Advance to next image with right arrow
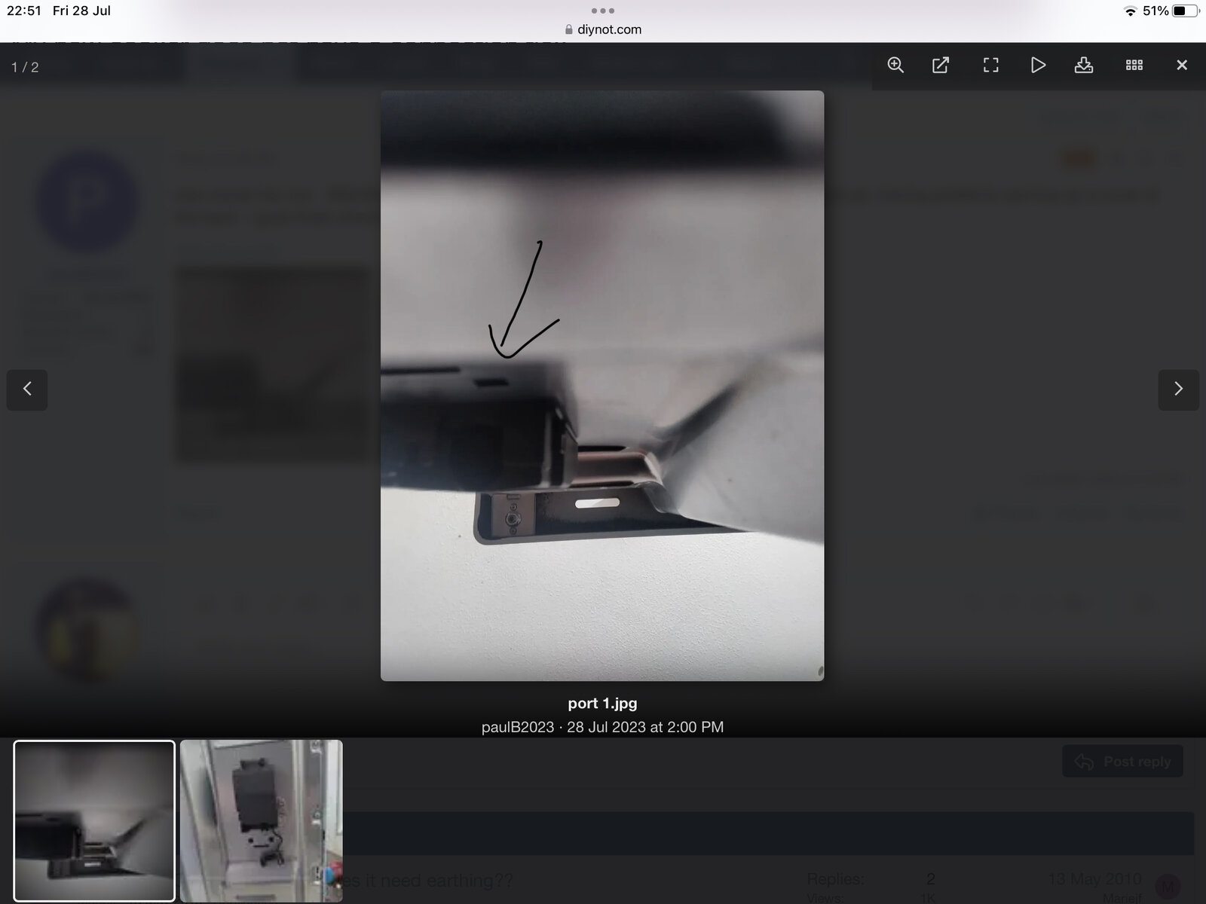 pyautogui.click(x=1178, y=389)
